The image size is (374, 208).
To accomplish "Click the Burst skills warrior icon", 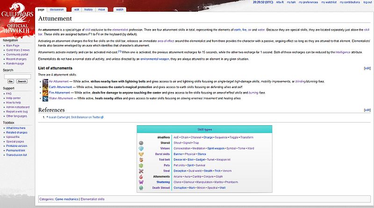I will pyautogui.click(x=141, y=154).
